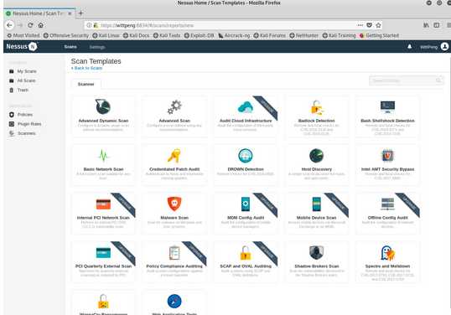Open My Scans folder in sidebar

[x=23, y=71]
